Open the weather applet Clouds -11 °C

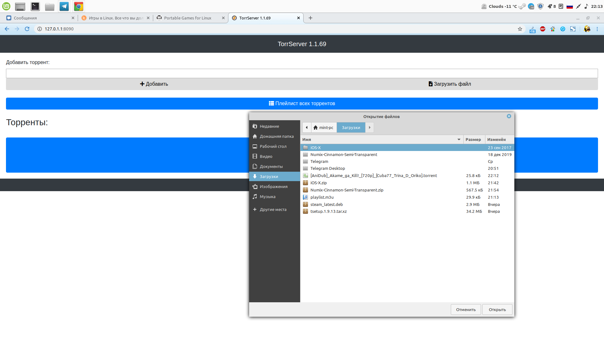499,6
